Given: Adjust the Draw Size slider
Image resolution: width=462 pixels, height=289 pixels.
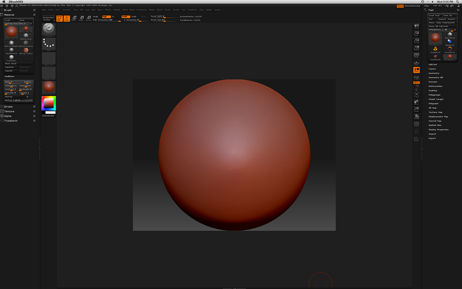Looking at the screenshot, I should [x=164, y=20].
